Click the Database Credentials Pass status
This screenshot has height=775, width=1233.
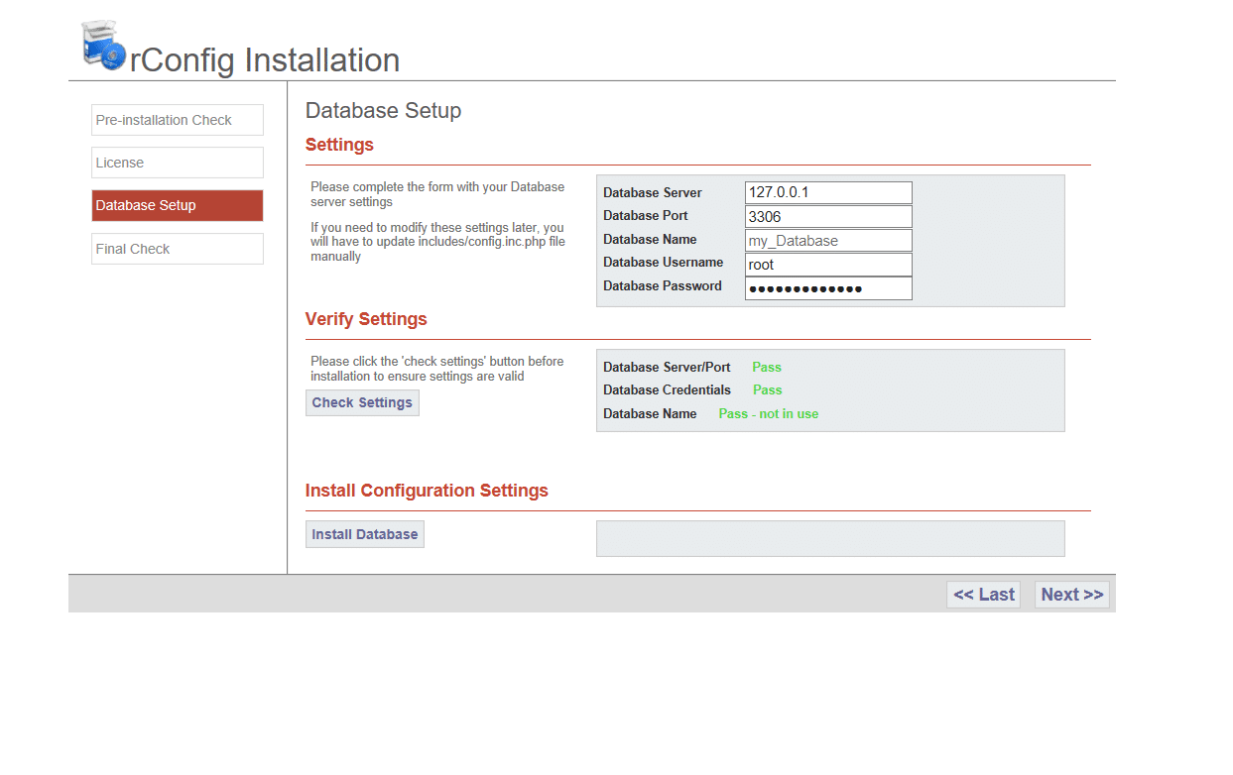(768, 389)
